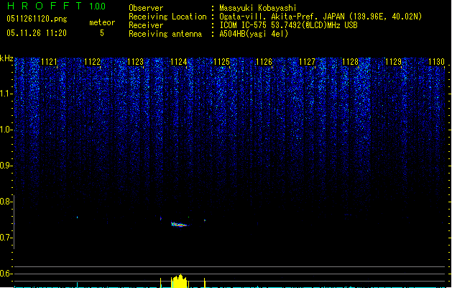Click the 1124 time marker
This screenshot has width=452, height=288.
pyautogui.click(x=178, y=62)
